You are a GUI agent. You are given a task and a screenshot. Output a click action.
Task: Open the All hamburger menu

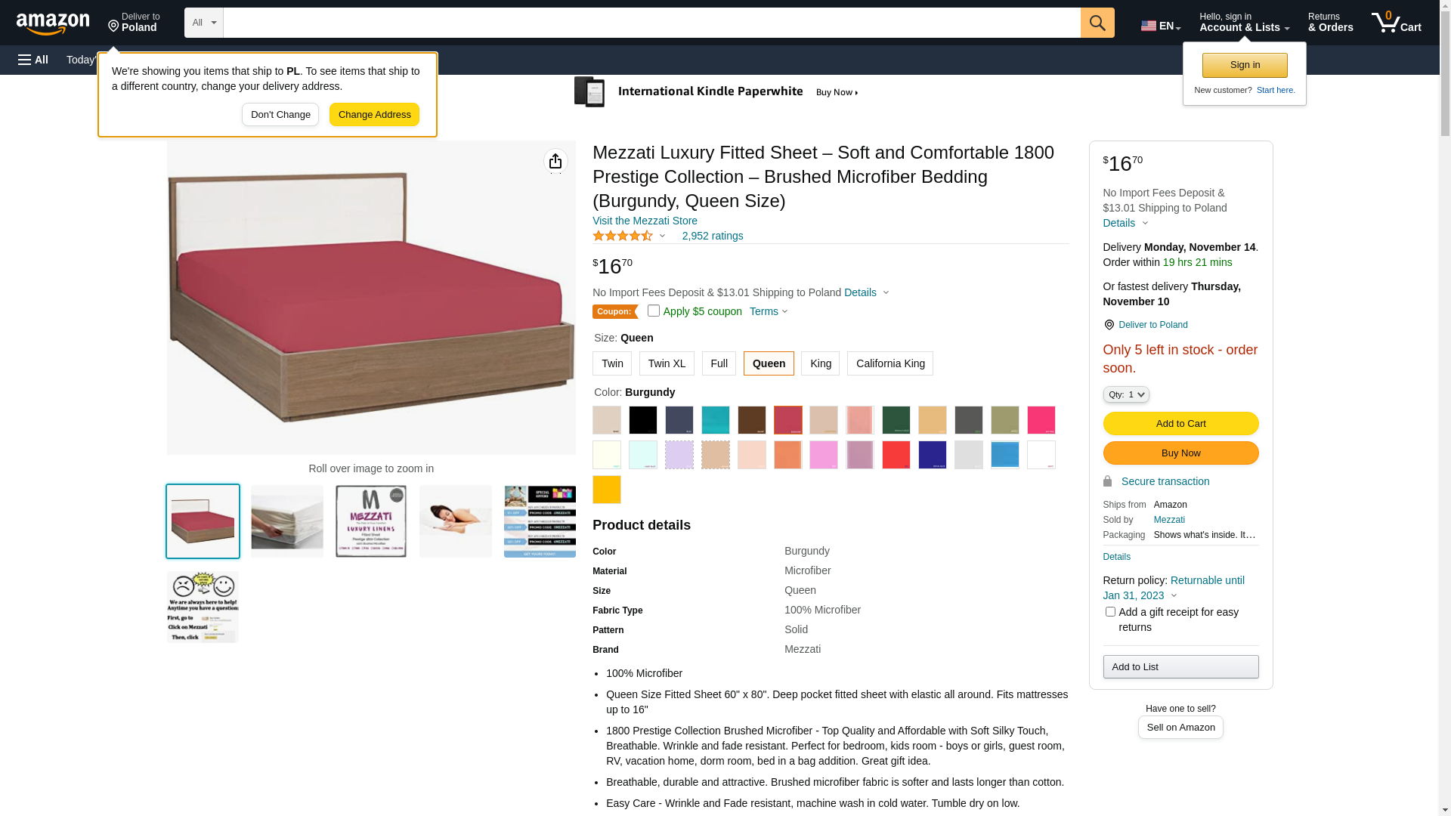pos(33,60)
